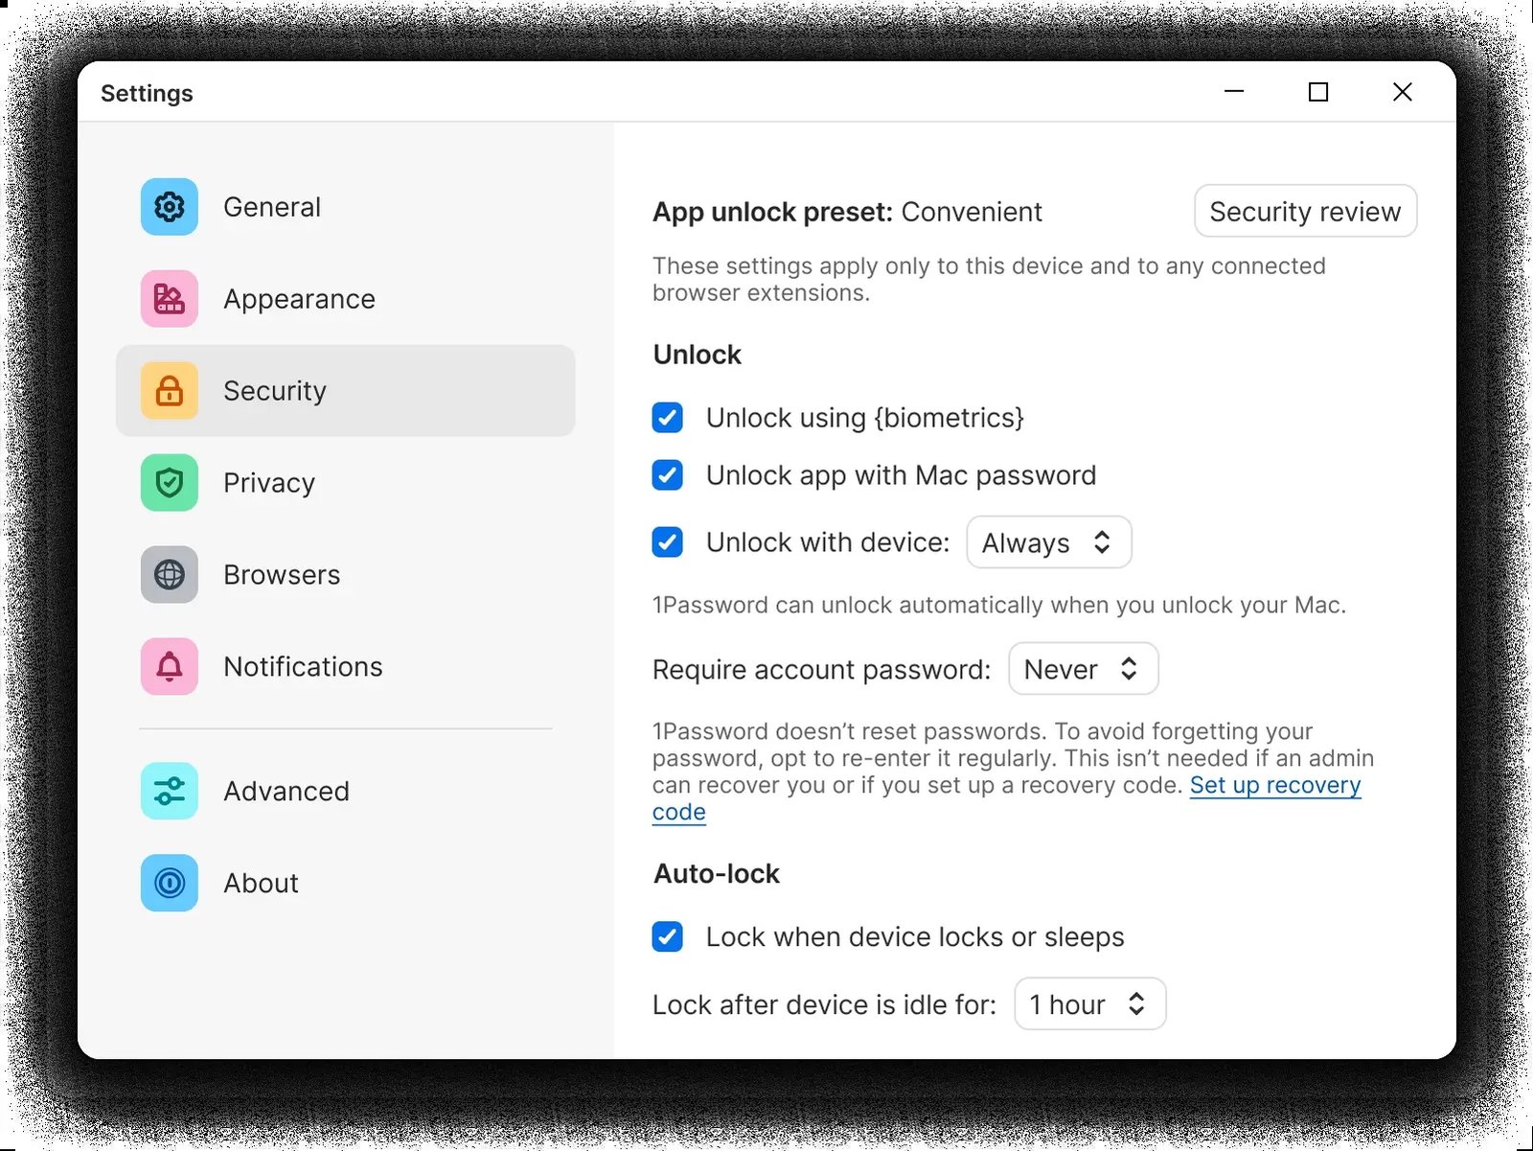1533x1151 pixels.
Task: Switch to the Privacy settings section
Action: pos(268,482)
